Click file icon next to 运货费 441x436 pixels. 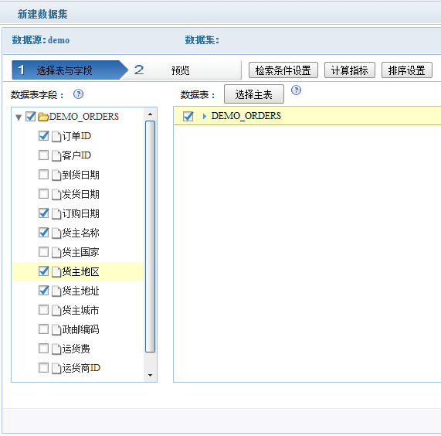(56, 349)
